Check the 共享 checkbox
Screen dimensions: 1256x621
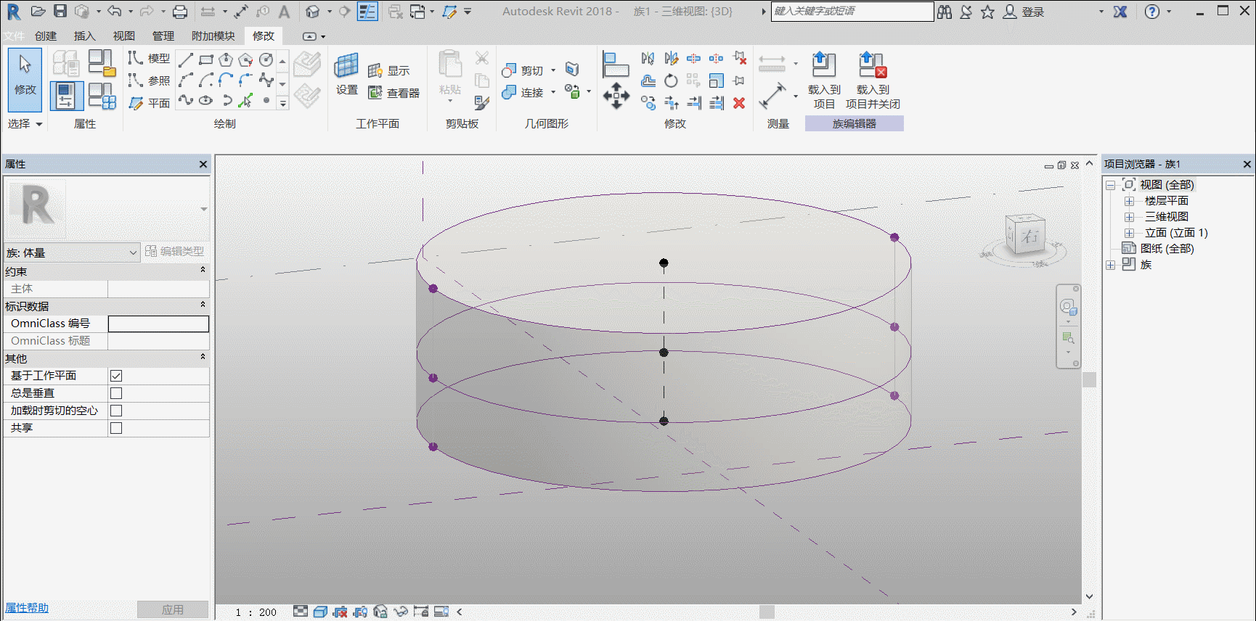[116, 428]
